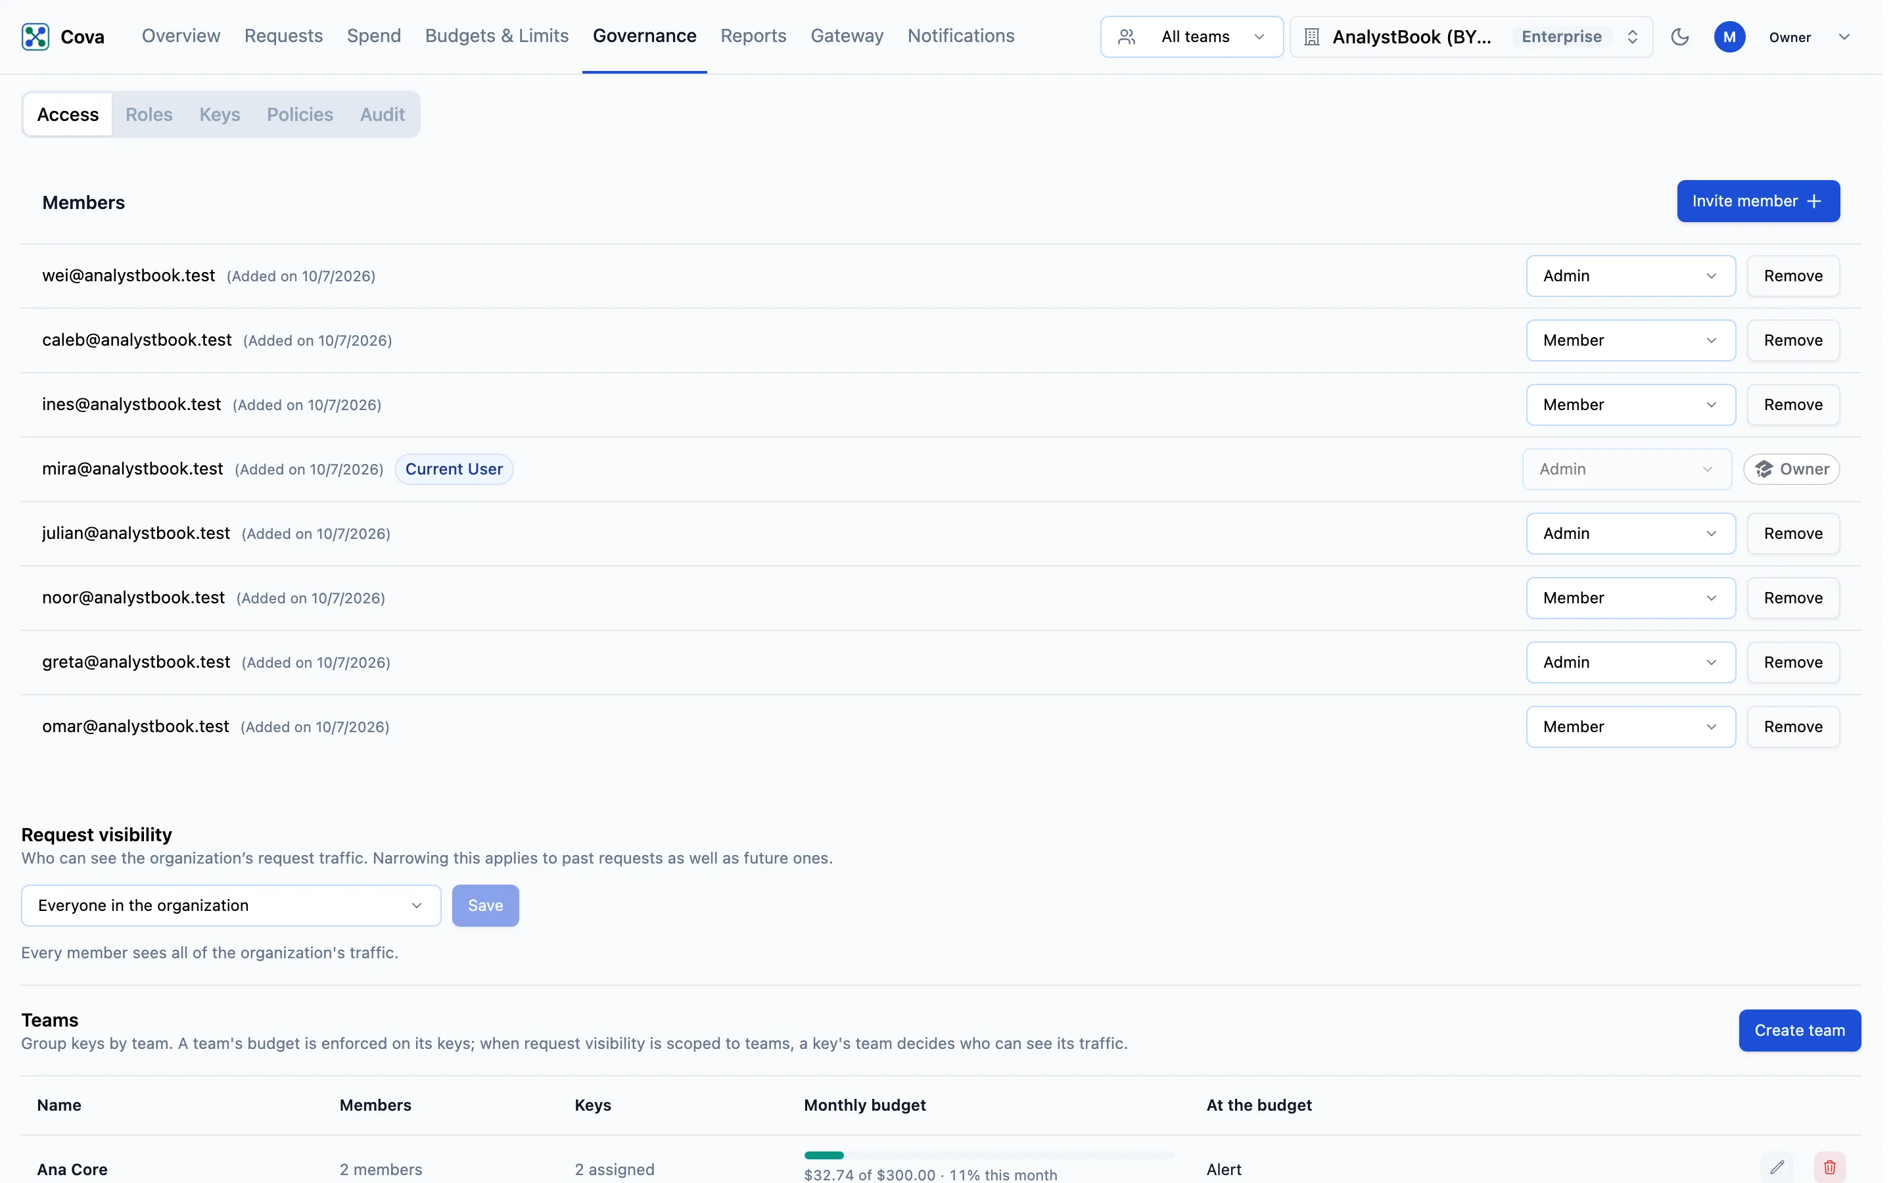Viewport: 1893px width, 1183px height.
Task: Open the Gateway nav item
Action: pyautogui.click(x=847, y=36)
